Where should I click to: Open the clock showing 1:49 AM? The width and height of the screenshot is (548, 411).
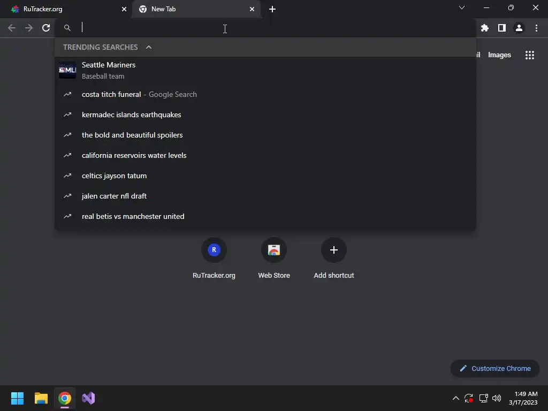(x=523, y=398)
